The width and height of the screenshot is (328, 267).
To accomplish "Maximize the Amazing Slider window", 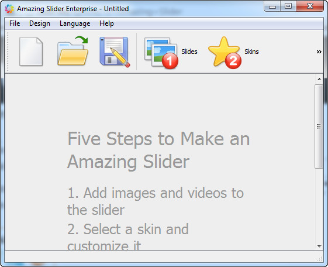I will tap(288, 6).
